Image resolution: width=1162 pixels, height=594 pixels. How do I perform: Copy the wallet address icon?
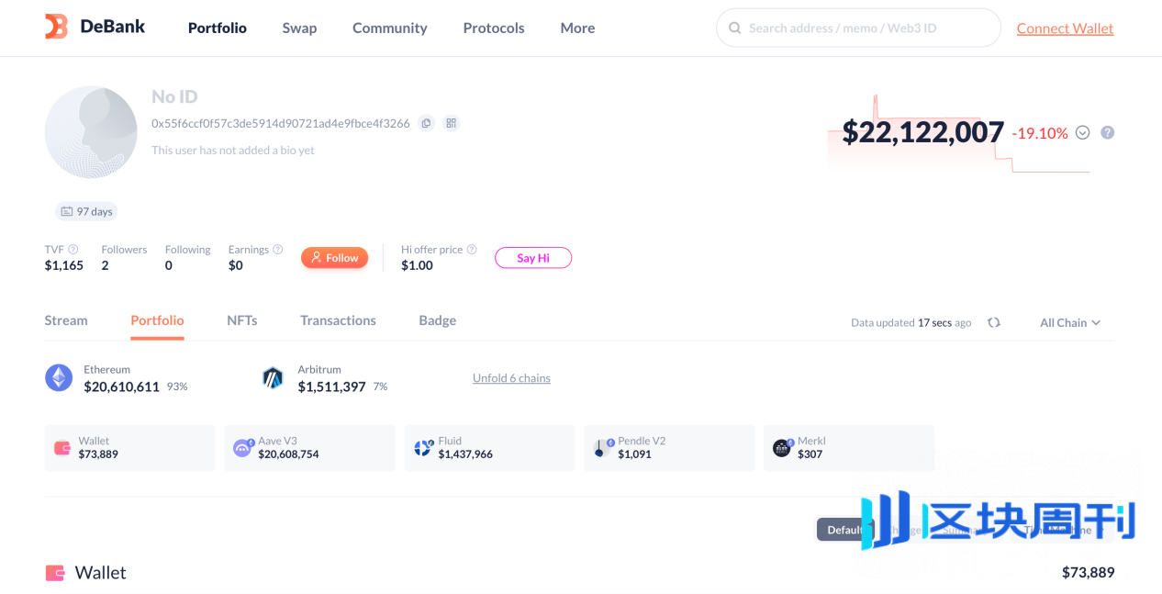[x=426, y=123]
